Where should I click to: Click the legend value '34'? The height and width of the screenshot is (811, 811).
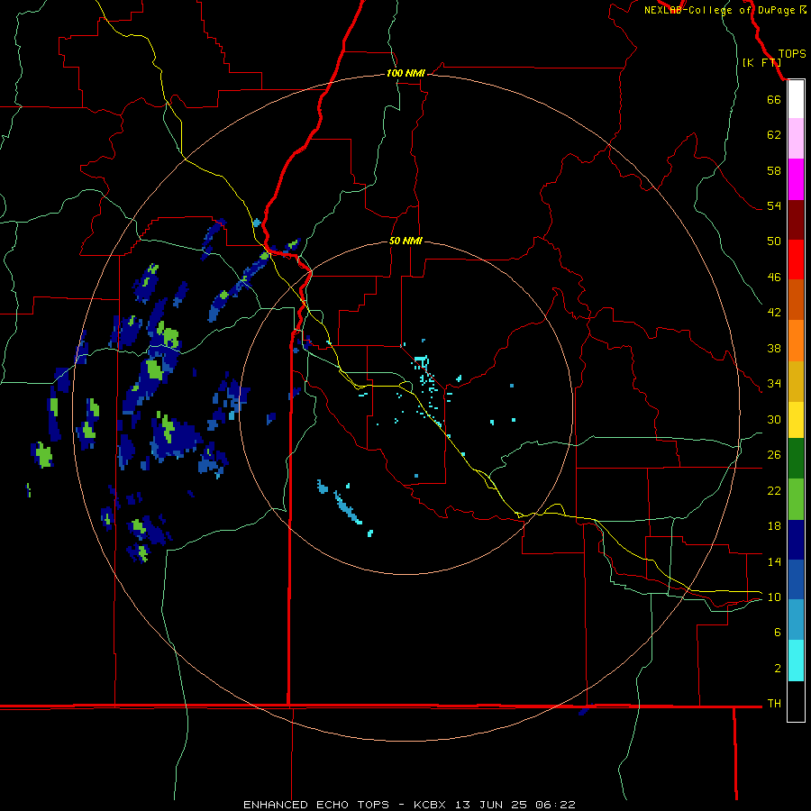[774, 384]
